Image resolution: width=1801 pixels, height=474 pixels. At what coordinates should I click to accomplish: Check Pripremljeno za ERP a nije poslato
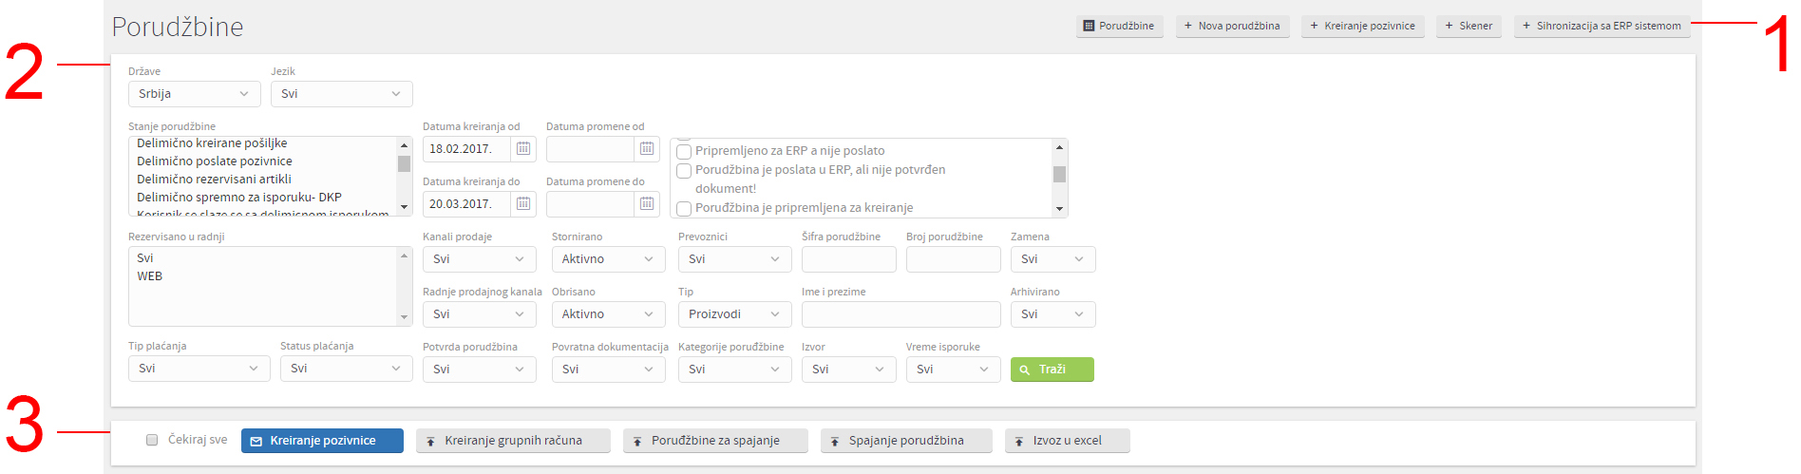click(684, 151)
